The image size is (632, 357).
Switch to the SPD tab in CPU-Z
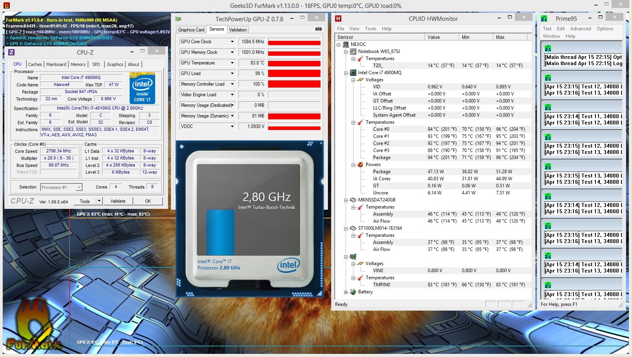96,64
